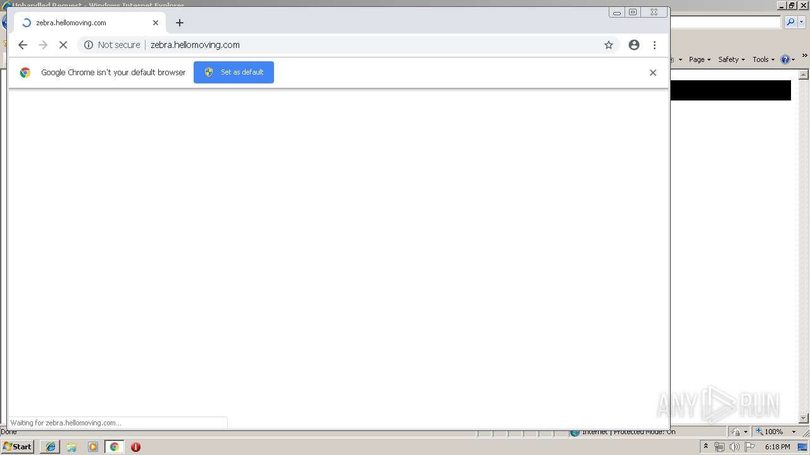
Task: Expand Internet Explorer's command bar overflow chevron
Action: pos(805,56)
